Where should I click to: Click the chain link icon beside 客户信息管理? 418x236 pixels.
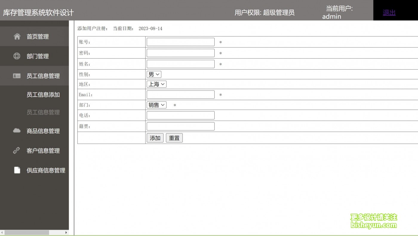pos(17,150)
